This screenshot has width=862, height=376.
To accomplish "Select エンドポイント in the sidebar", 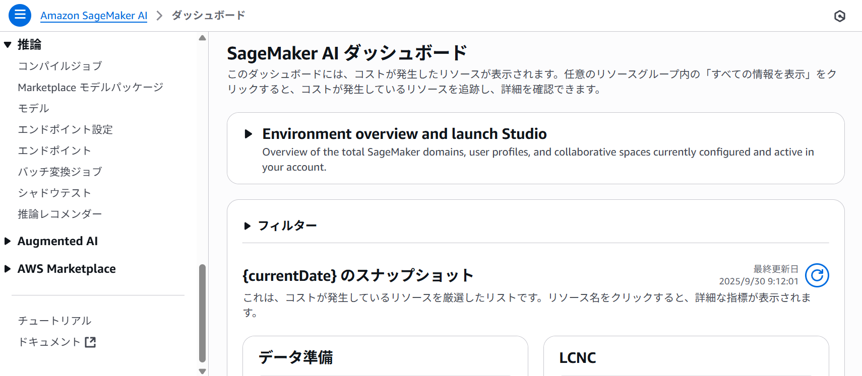I will point(54,150).
